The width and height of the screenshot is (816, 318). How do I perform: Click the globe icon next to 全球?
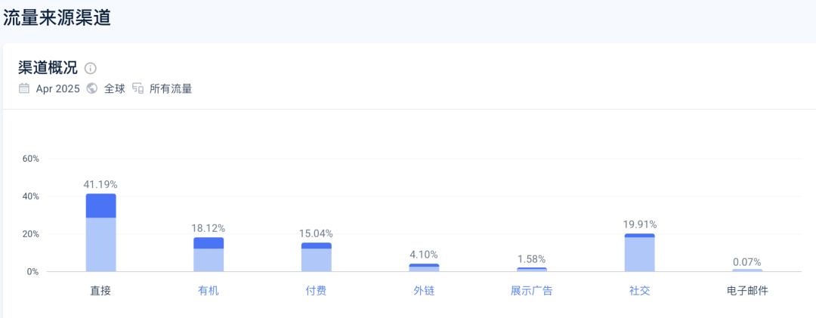[92, 88]
